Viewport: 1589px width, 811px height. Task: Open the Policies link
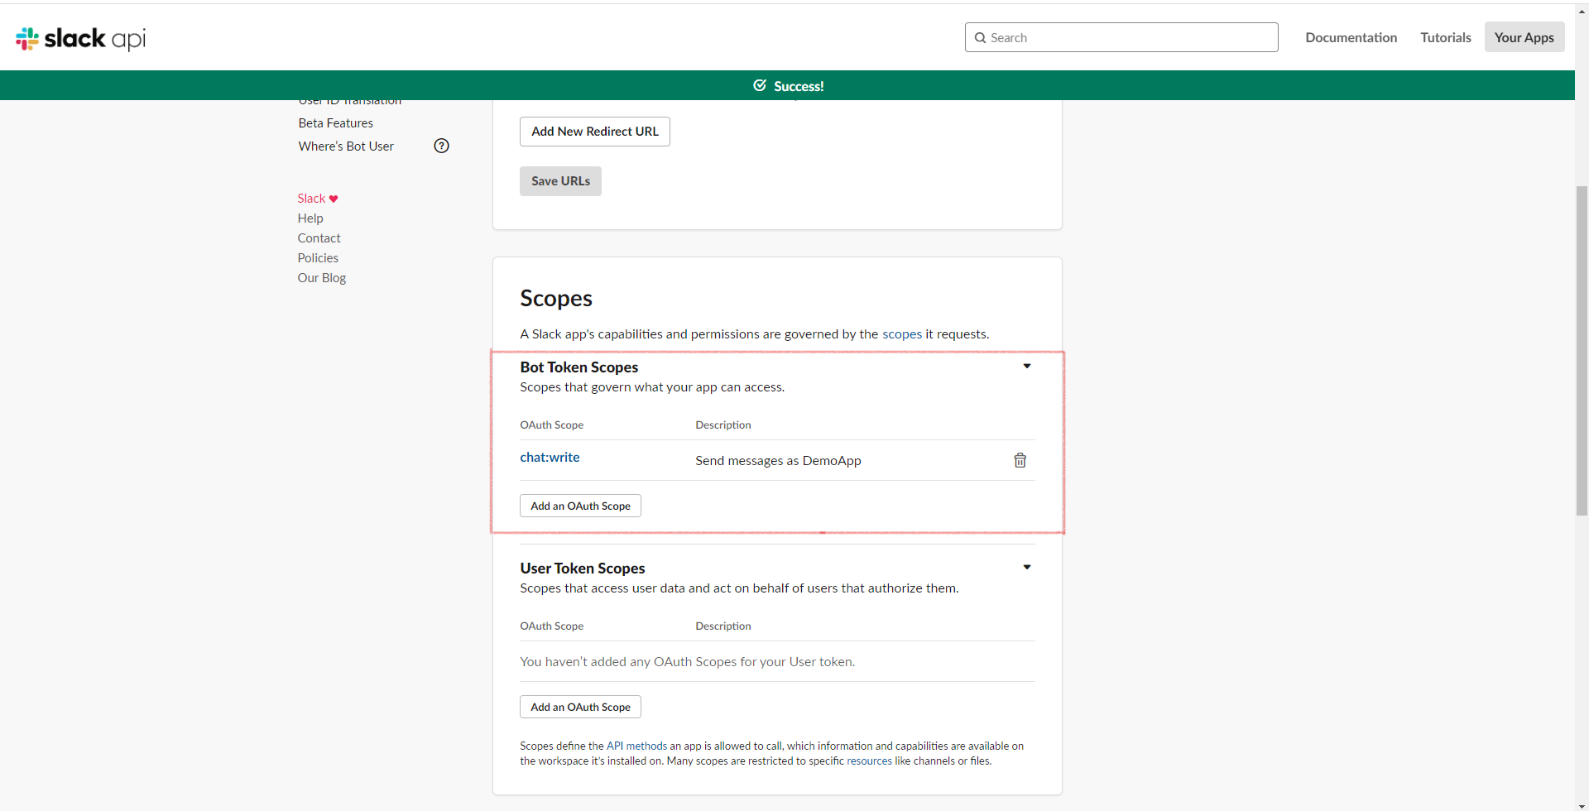[318, 258]
